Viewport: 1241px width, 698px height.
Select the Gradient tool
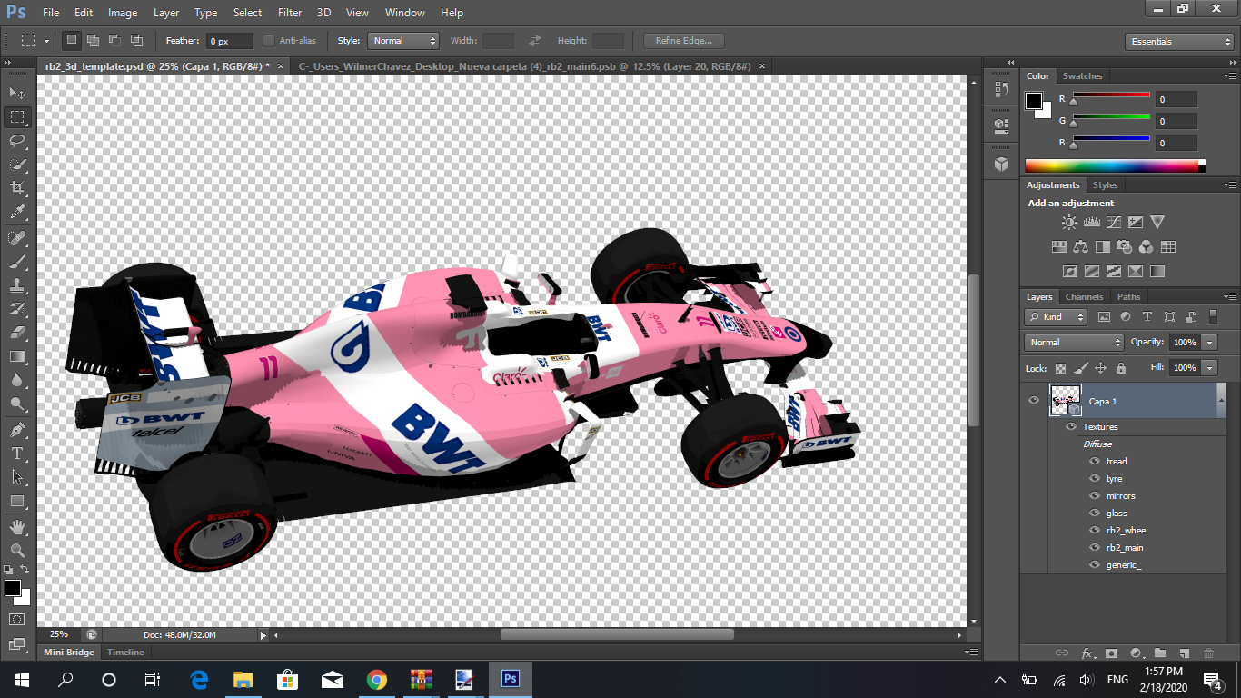17,356
